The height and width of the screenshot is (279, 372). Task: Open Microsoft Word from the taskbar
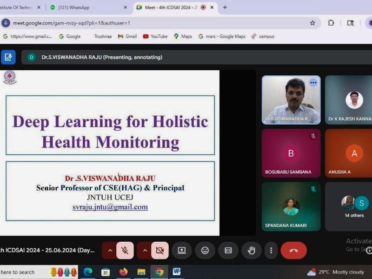[x=177, y=272]
